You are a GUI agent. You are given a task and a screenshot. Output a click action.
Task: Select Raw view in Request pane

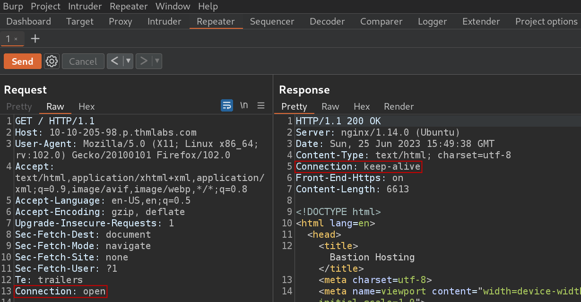pos(55,106)
